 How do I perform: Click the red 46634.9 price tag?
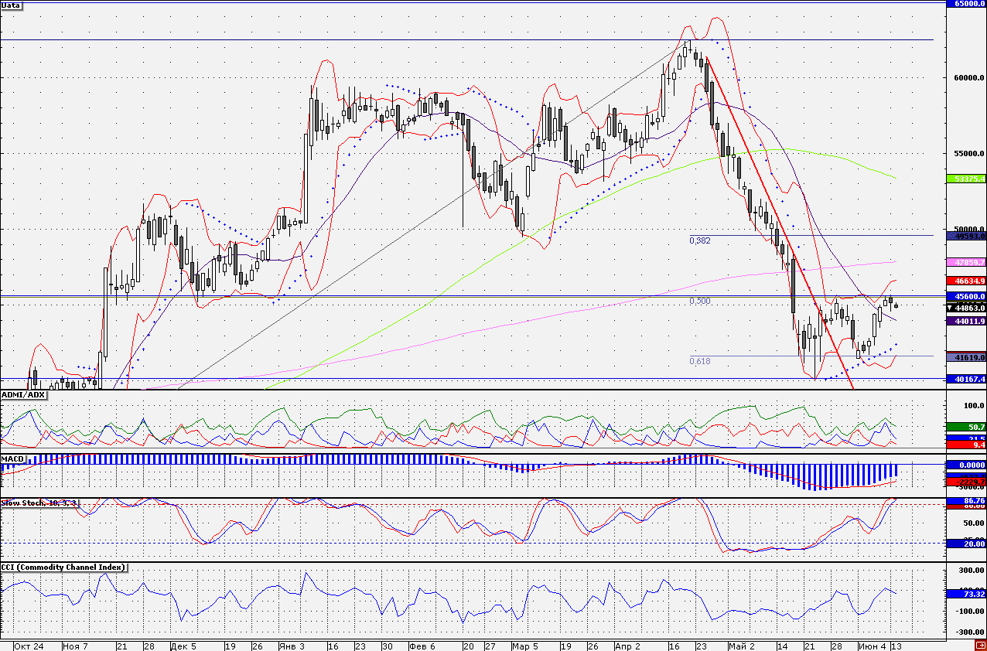point(967,281)
